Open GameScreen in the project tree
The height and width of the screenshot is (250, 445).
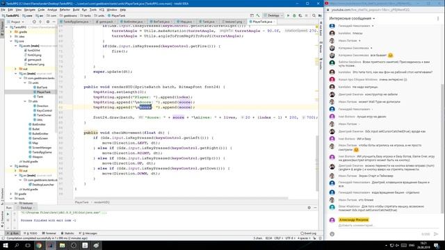pyautogui.click(x=40, y=138)
